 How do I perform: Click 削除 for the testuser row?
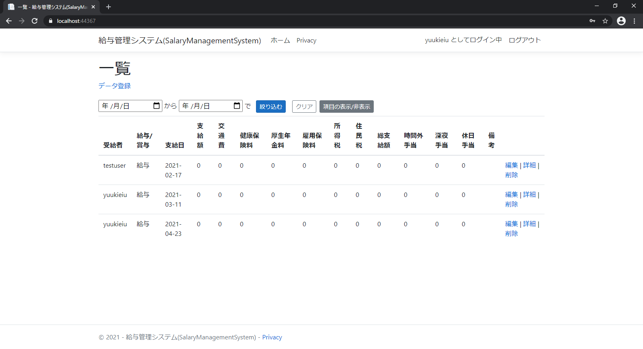pos(512,175)
